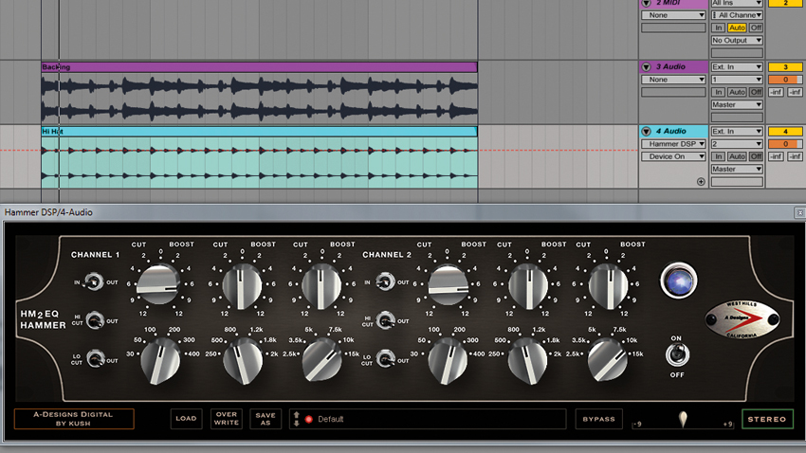Click Channel 1 high frequency knob (2.5k-15k)

click(321, 359)
